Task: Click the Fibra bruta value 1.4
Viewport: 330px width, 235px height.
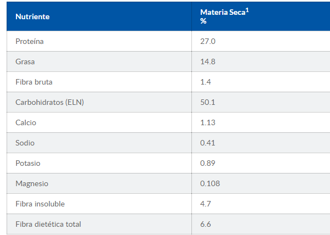Action: pos(206,82)
